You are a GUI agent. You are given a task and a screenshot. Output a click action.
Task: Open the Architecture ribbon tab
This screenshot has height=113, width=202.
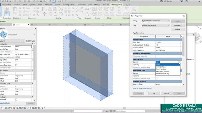point(7,5)
